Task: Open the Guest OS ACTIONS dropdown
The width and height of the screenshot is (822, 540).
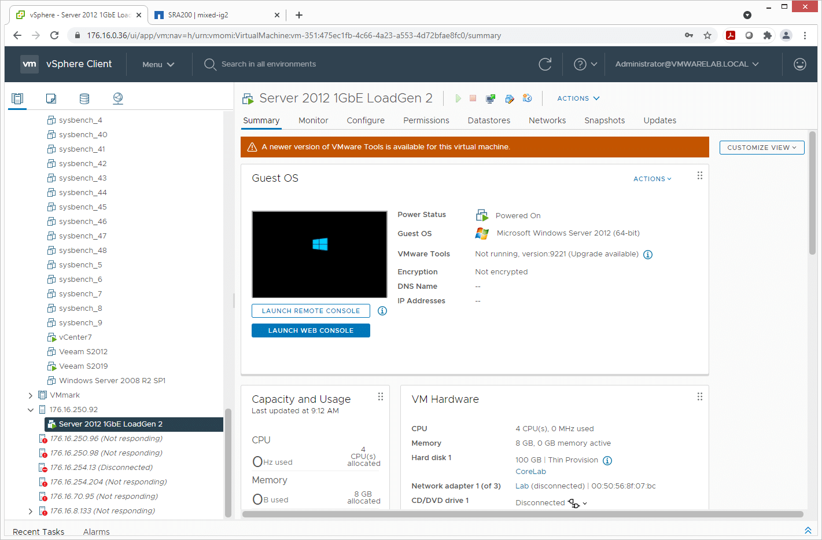Action: coord(653,179)
